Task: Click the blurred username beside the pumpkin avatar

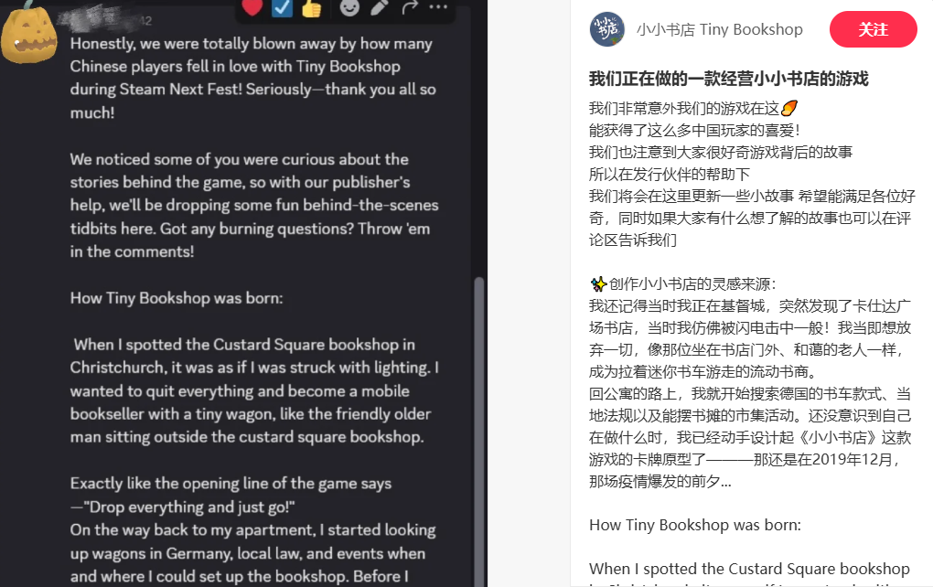Action: point(98,19)
